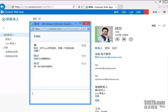Image resolution: width=168 pixels, height=112 pixels.
Task: Click the 总经理, 经理部 title text
Action: tap(122, 35)
